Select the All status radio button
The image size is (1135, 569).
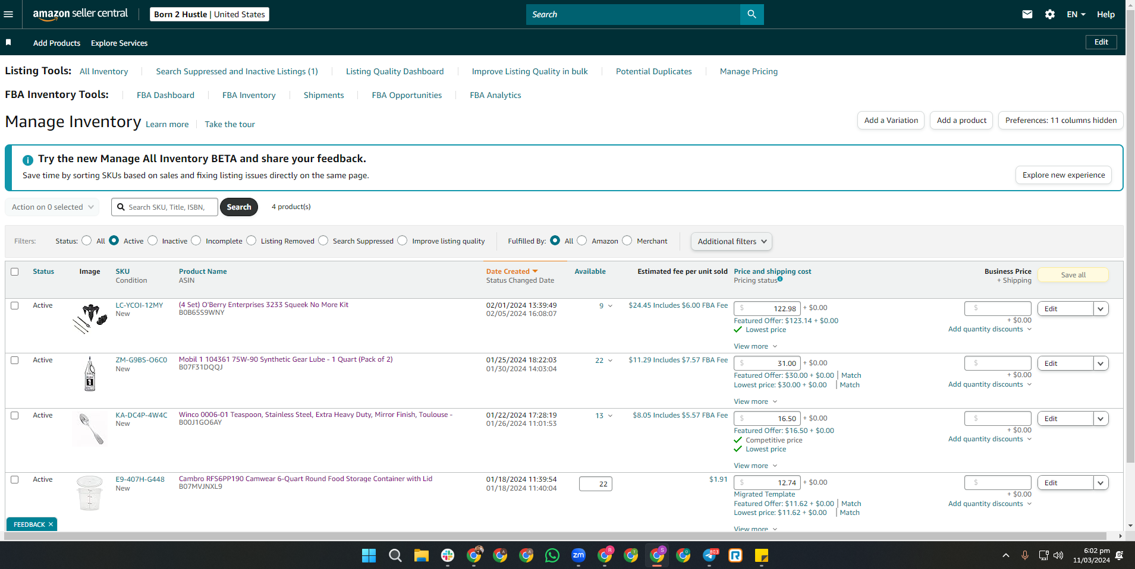(87, 241)
